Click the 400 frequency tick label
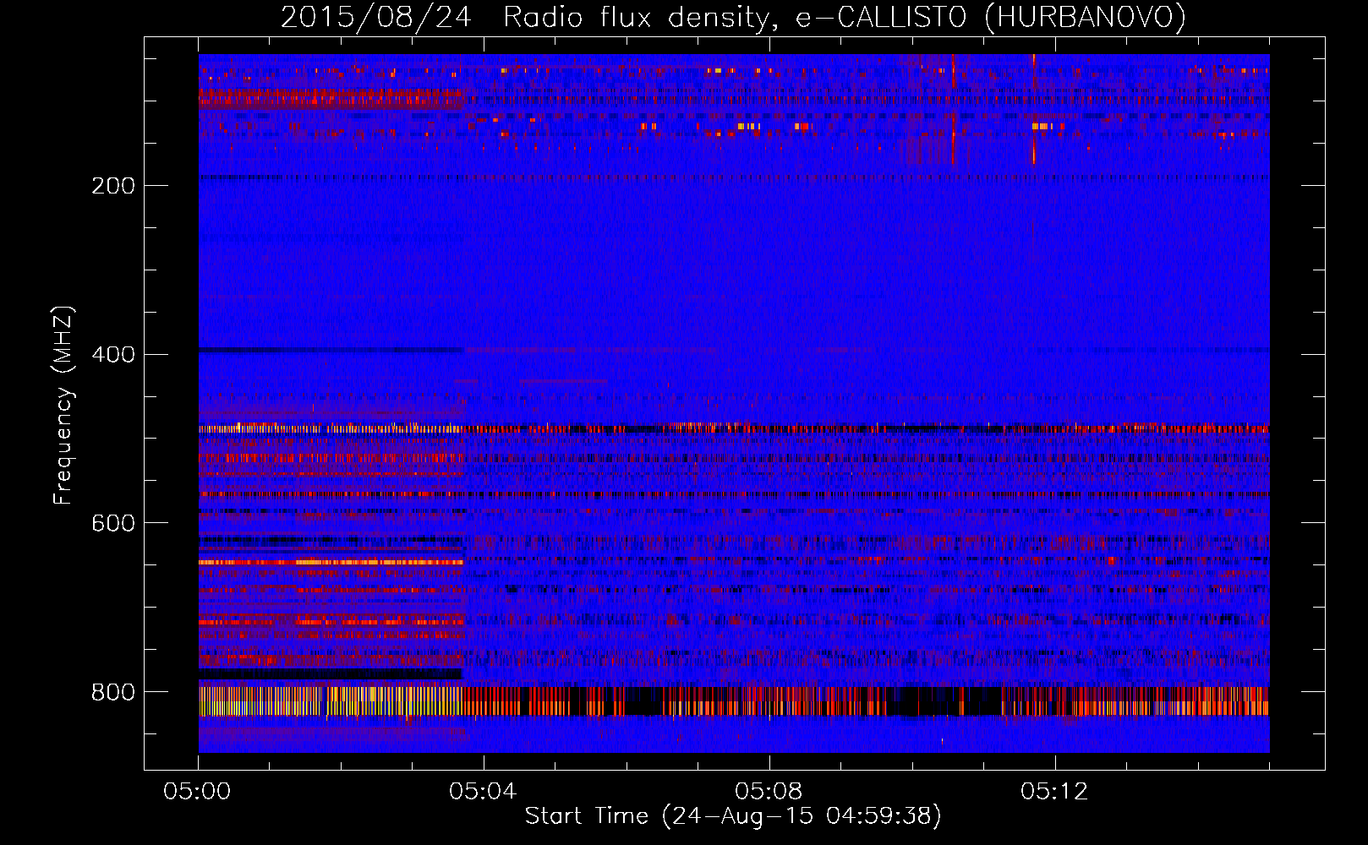The height and width of the screenshot is (845, 1368). [x=113, y=355]
